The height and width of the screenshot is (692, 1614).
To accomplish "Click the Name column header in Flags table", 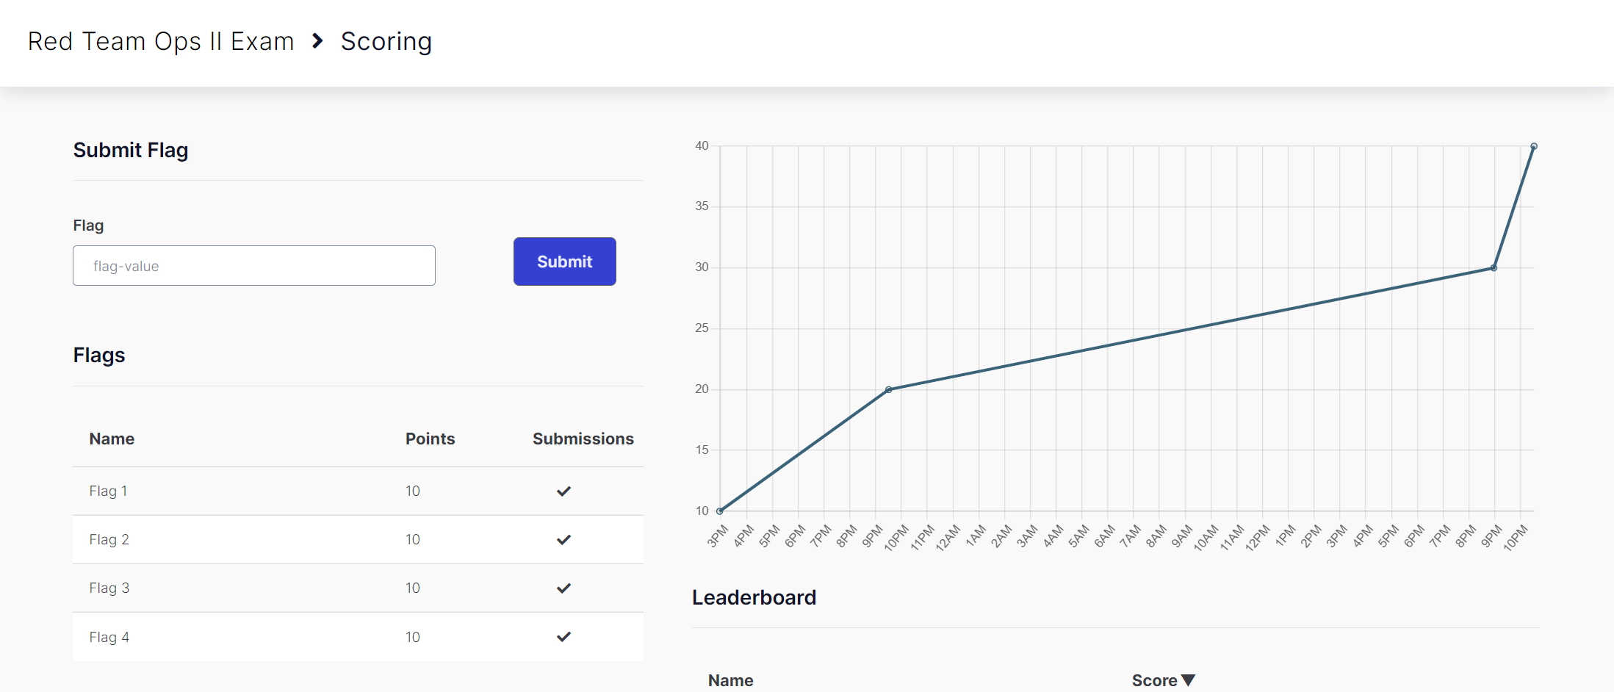I will pyautogui.click(x=112, y=439).
